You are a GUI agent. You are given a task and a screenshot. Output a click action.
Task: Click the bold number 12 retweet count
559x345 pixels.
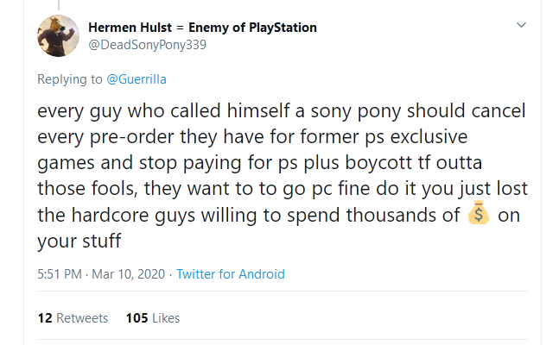(45, 318)
